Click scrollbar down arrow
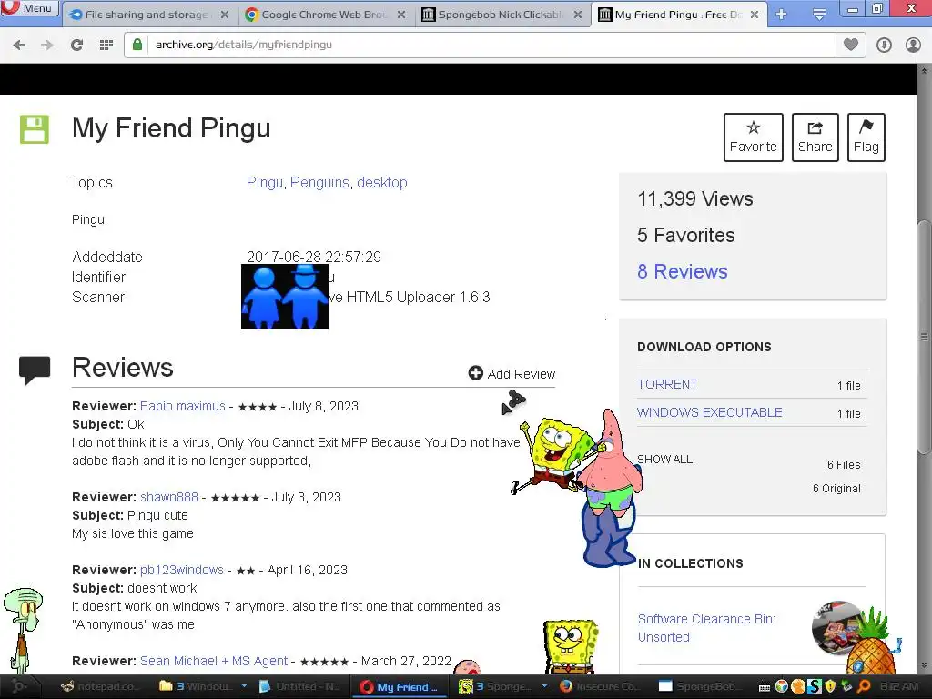Viewport: 932px width, 699px height. coord(924,665)
